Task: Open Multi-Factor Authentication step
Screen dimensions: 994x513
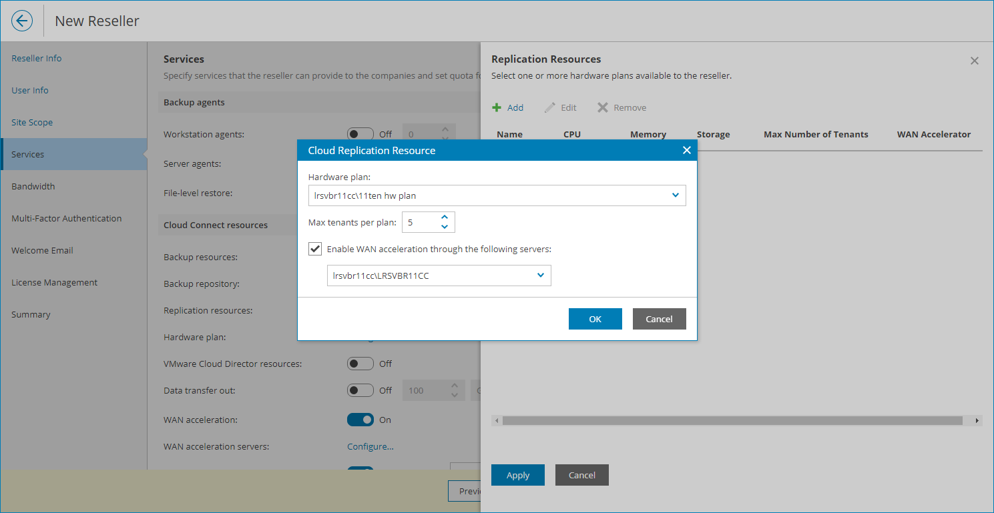Action: tap(67, 218)
